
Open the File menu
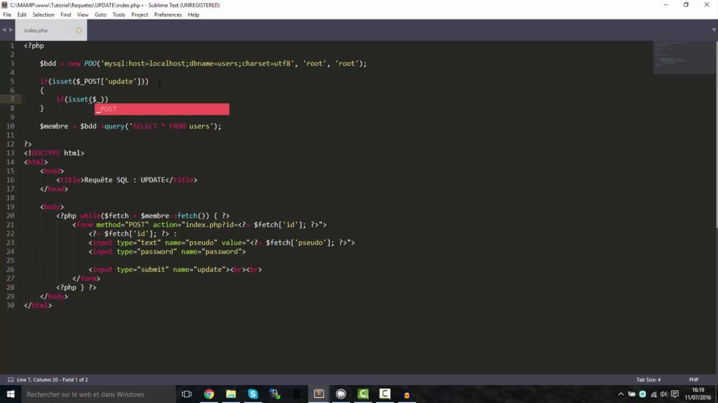[7, 15]
